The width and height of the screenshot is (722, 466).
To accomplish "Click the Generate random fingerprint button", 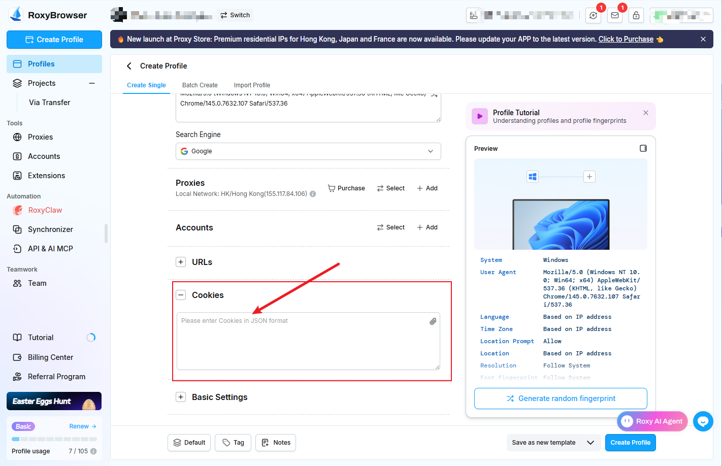I will click(561, 398).
